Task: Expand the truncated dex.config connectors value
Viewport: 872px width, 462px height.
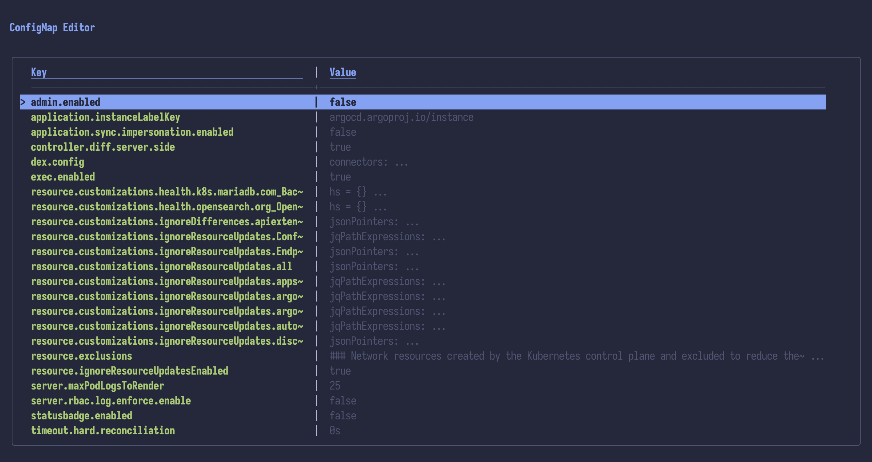Action: pos(369,162)
